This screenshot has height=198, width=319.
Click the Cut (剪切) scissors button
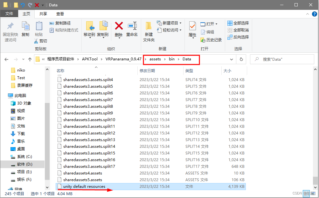click(40, 41)
